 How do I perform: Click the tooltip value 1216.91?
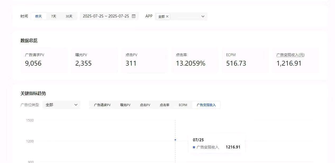click(x=233, y=147)
